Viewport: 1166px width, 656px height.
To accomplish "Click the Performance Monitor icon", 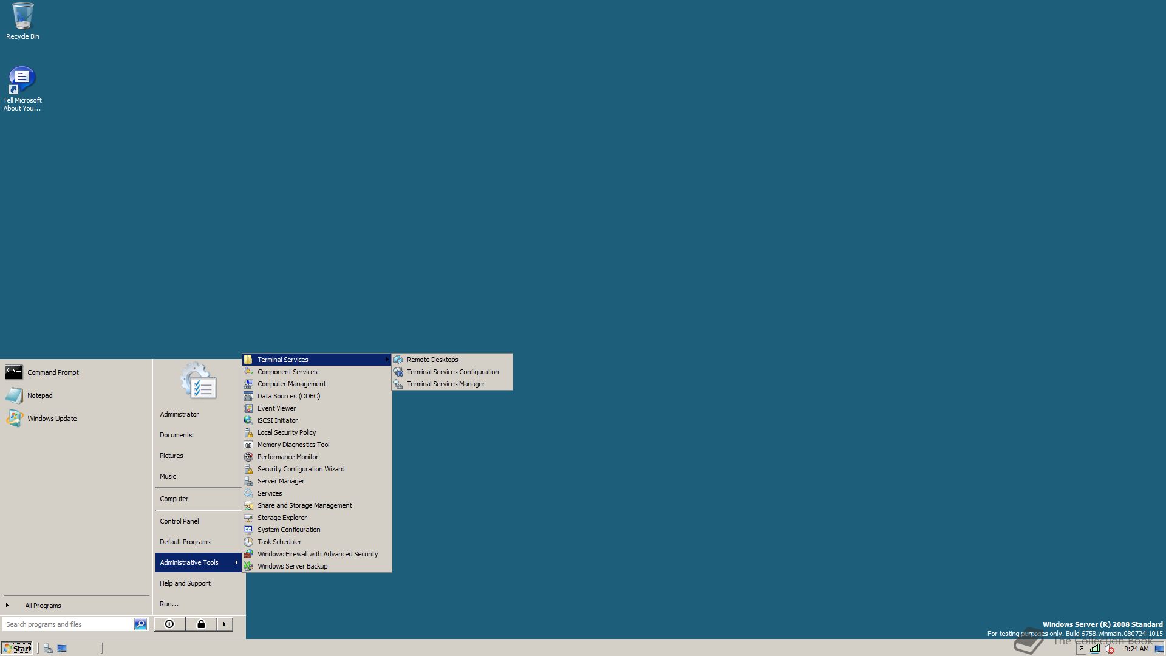I will click(x=248, y=457).
